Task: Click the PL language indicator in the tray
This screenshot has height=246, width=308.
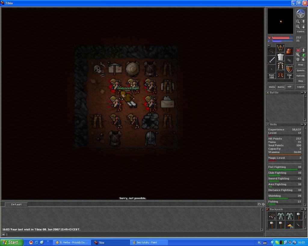Action: click(259, 243)
